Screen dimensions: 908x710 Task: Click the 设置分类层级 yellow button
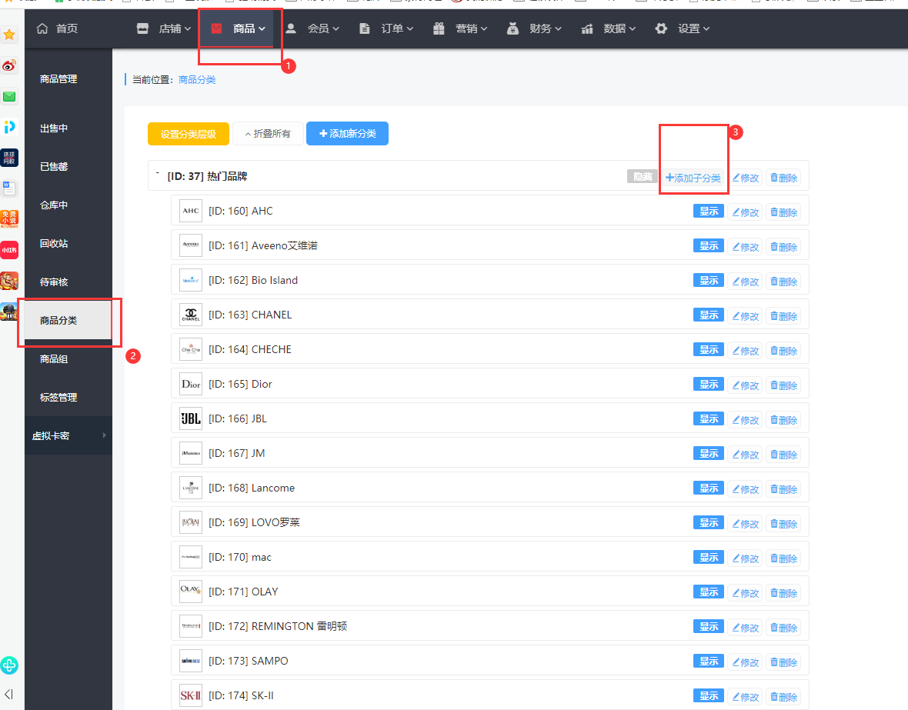point(189,134)
